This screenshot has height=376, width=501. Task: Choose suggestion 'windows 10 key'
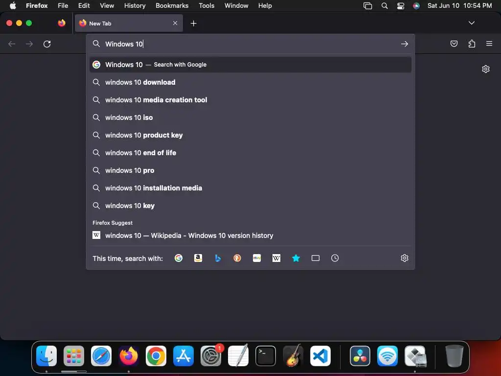point(250,205)
